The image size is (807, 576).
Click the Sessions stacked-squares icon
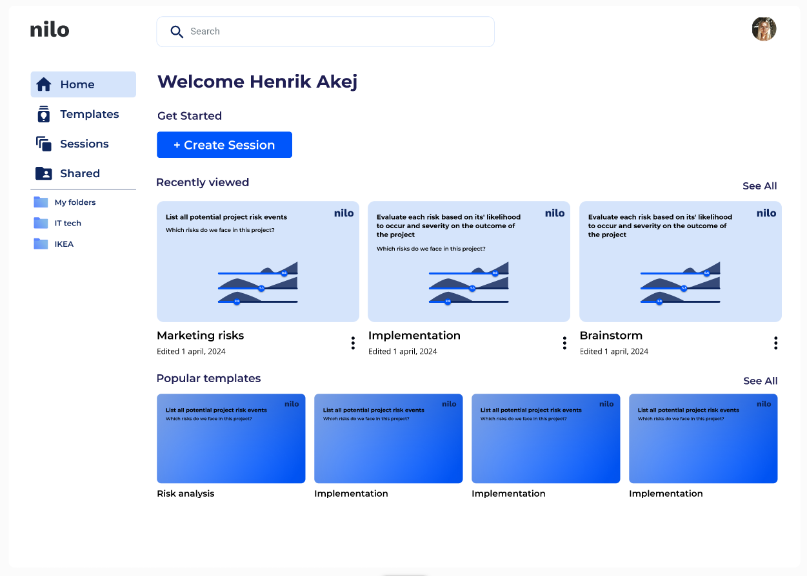43,144
